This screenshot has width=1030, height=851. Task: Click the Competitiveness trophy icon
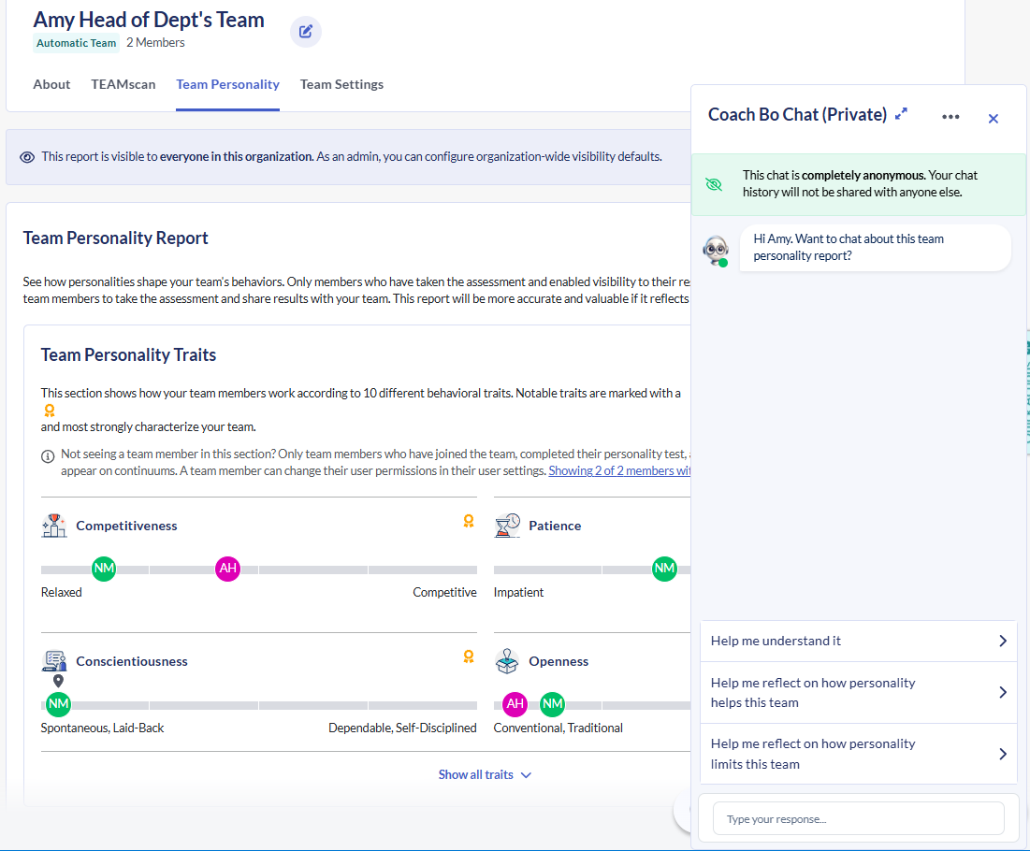point(54,526)
